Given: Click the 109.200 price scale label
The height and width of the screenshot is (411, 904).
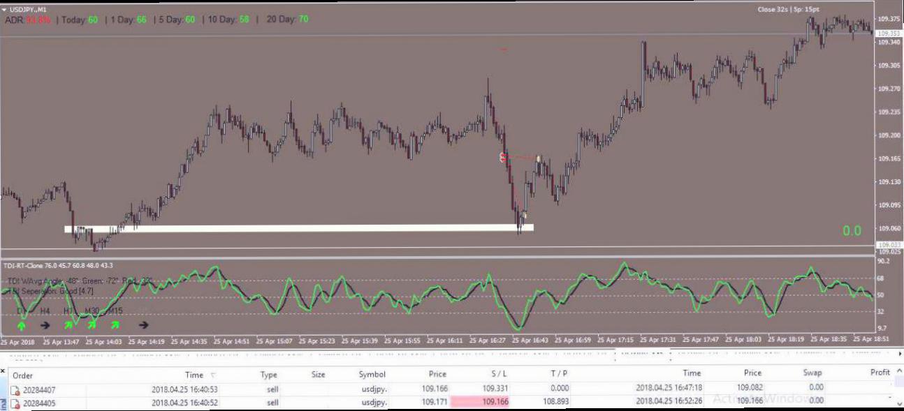Looking at the screenshot, I should [x=890, y=135].
